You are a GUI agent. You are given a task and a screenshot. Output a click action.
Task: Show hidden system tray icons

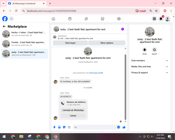(x=140, y=136)
